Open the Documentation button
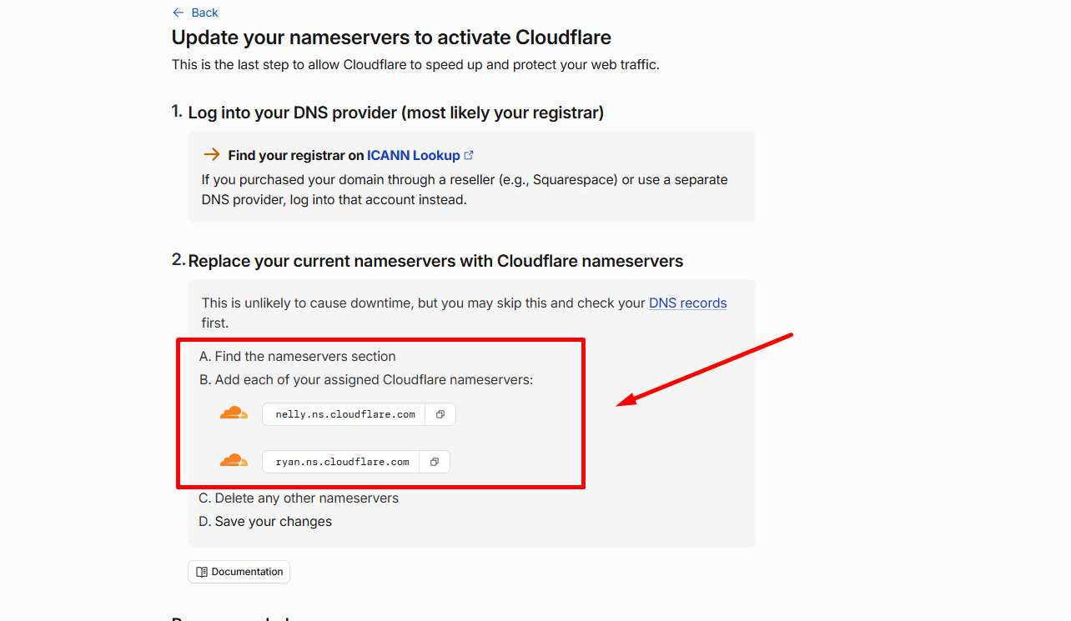 point(239,572)
